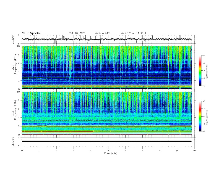Image resolution: width=219 pixels, height=169 pixels.
Task: Click time axis tick label "4"
Action: coord(91,150)
